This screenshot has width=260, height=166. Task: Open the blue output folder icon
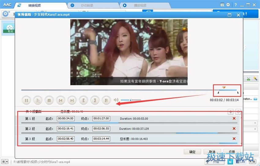pyautogui.click(x=255, y=99)
